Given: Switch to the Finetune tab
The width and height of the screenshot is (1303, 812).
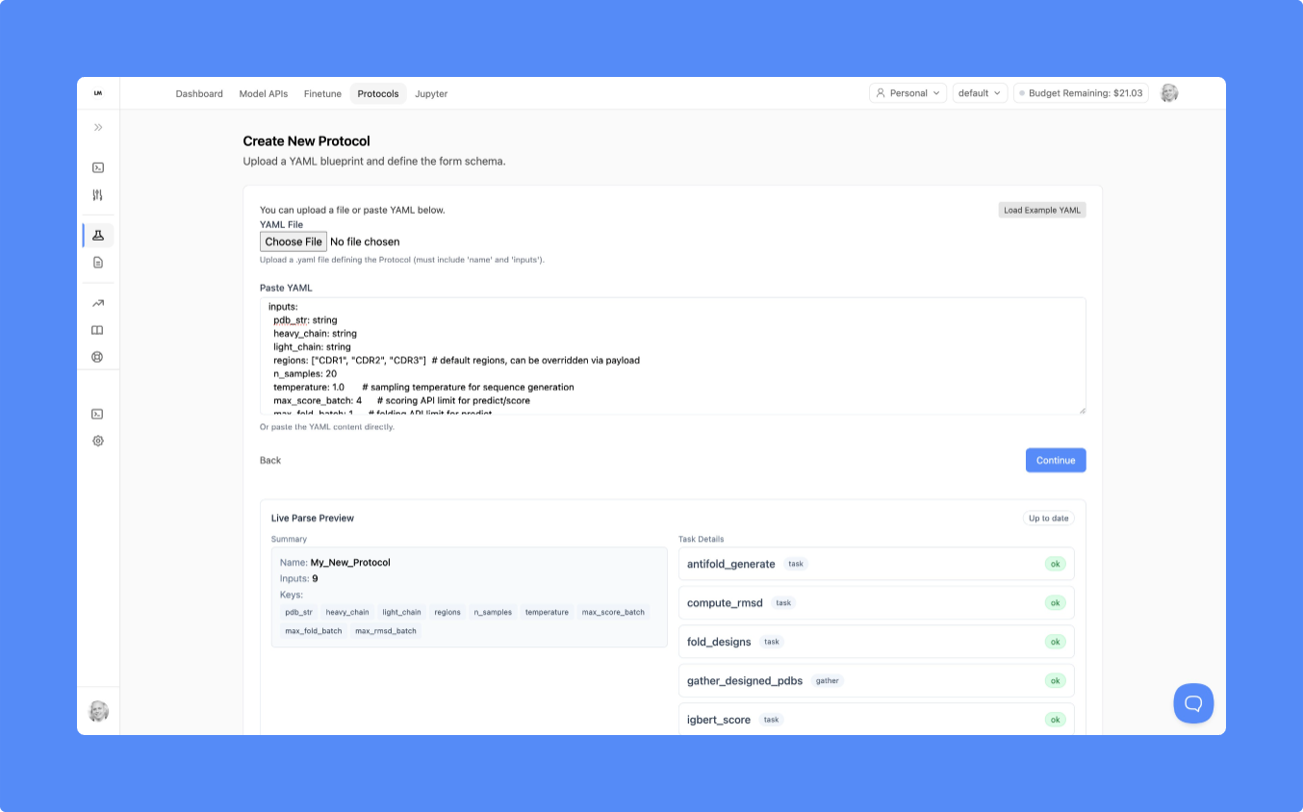Looking at the screenshot, I should (322, 93).
